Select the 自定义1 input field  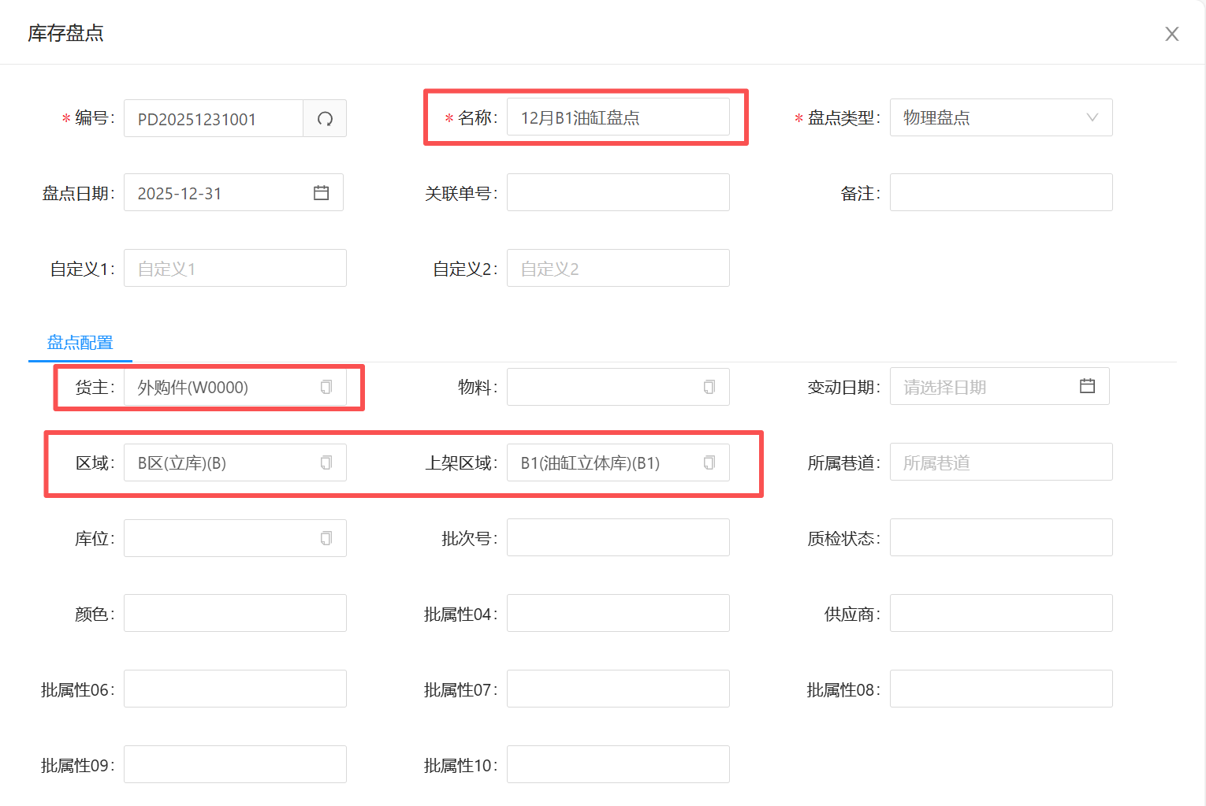tap(234, 269)
